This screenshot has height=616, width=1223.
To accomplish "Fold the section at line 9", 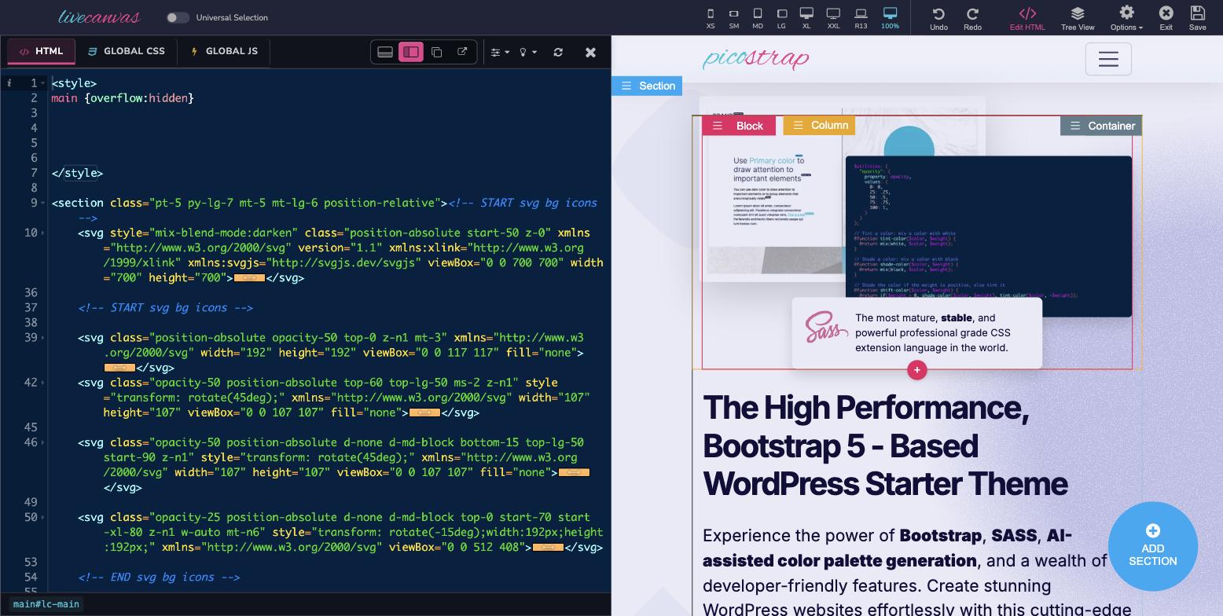I will point(43,203).
